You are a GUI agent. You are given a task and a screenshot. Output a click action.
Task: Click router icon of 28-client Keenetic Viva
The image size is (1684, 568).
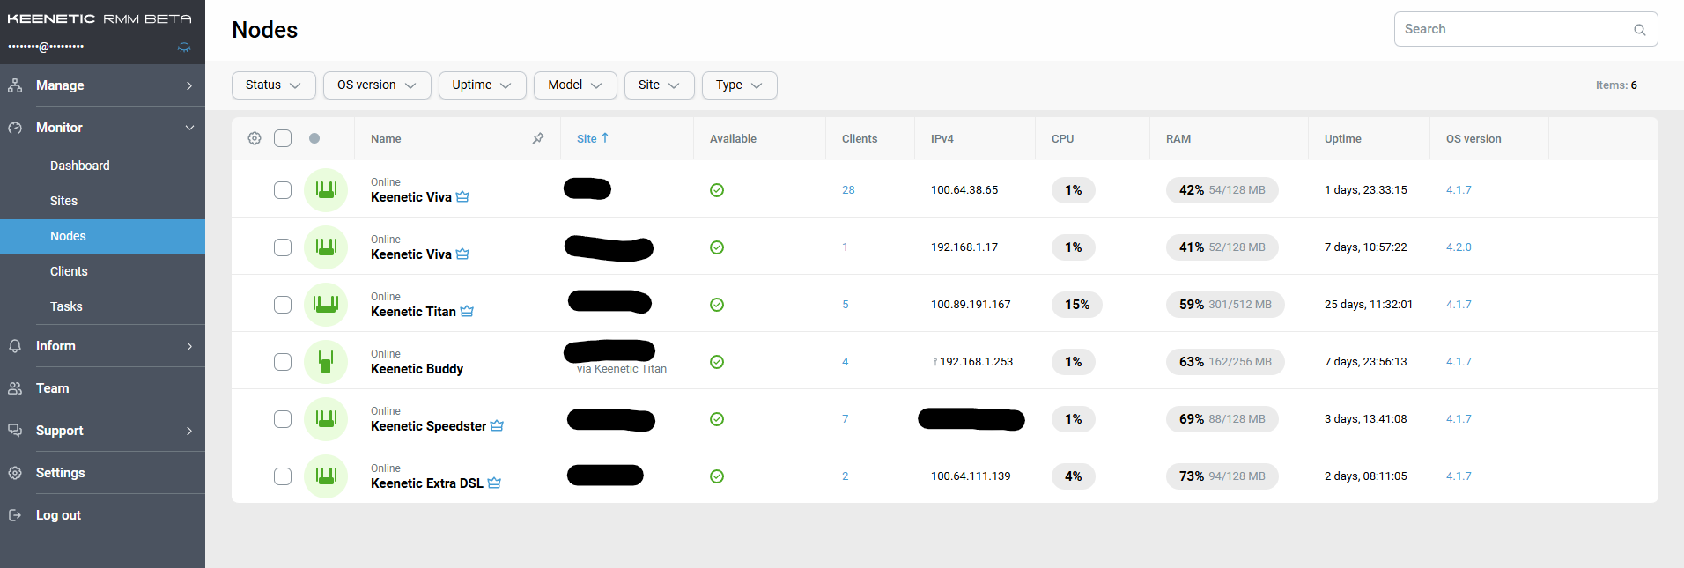[x=326, y=190]
